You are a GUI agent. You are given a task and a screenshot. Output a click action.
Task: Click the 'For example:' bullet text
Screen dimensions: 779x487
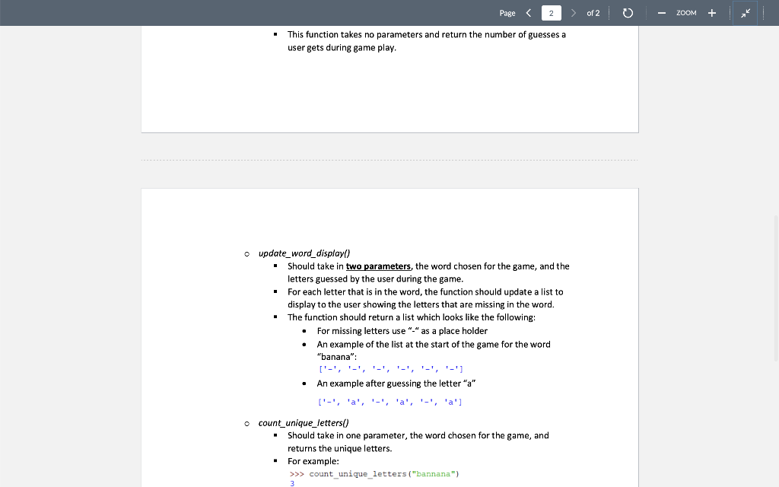[313, 461]
